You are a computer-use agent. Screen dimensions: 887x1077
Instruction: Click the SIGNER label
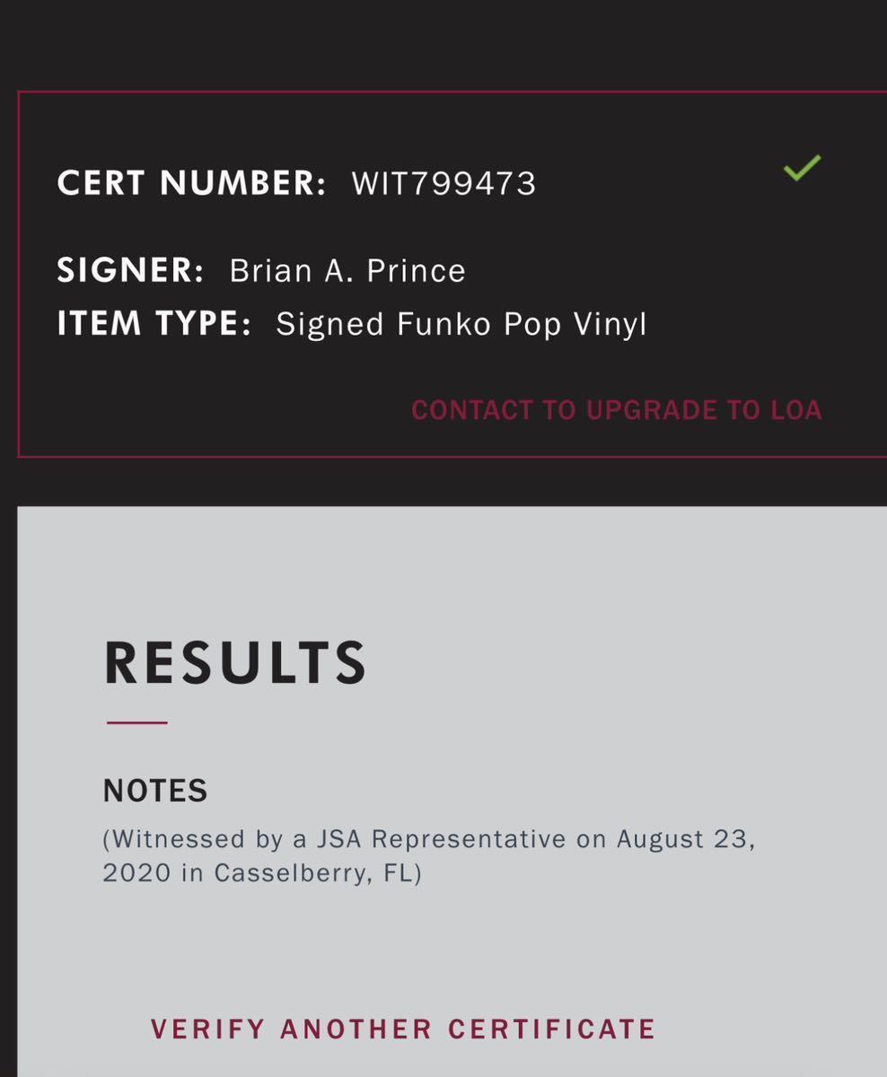131,270
